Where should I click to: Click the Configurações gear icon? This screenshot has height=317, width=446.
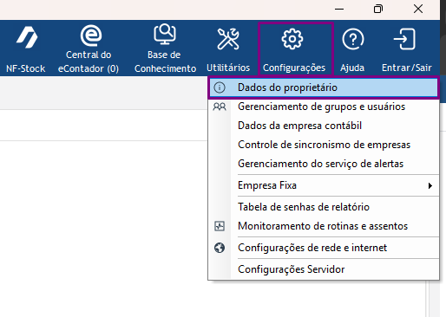292,39
